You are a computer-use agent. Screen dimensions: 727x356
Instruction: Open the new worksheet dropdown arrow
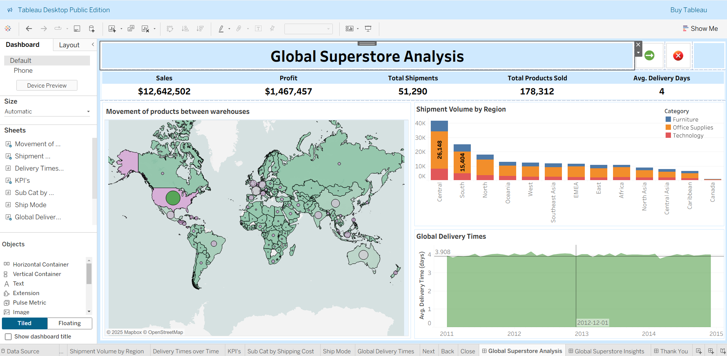point(121,29)
